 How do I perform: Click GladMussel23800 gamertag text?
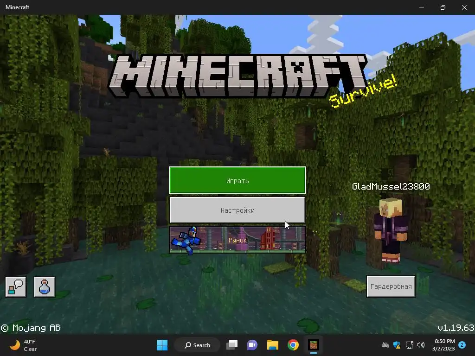click(391, 186)
